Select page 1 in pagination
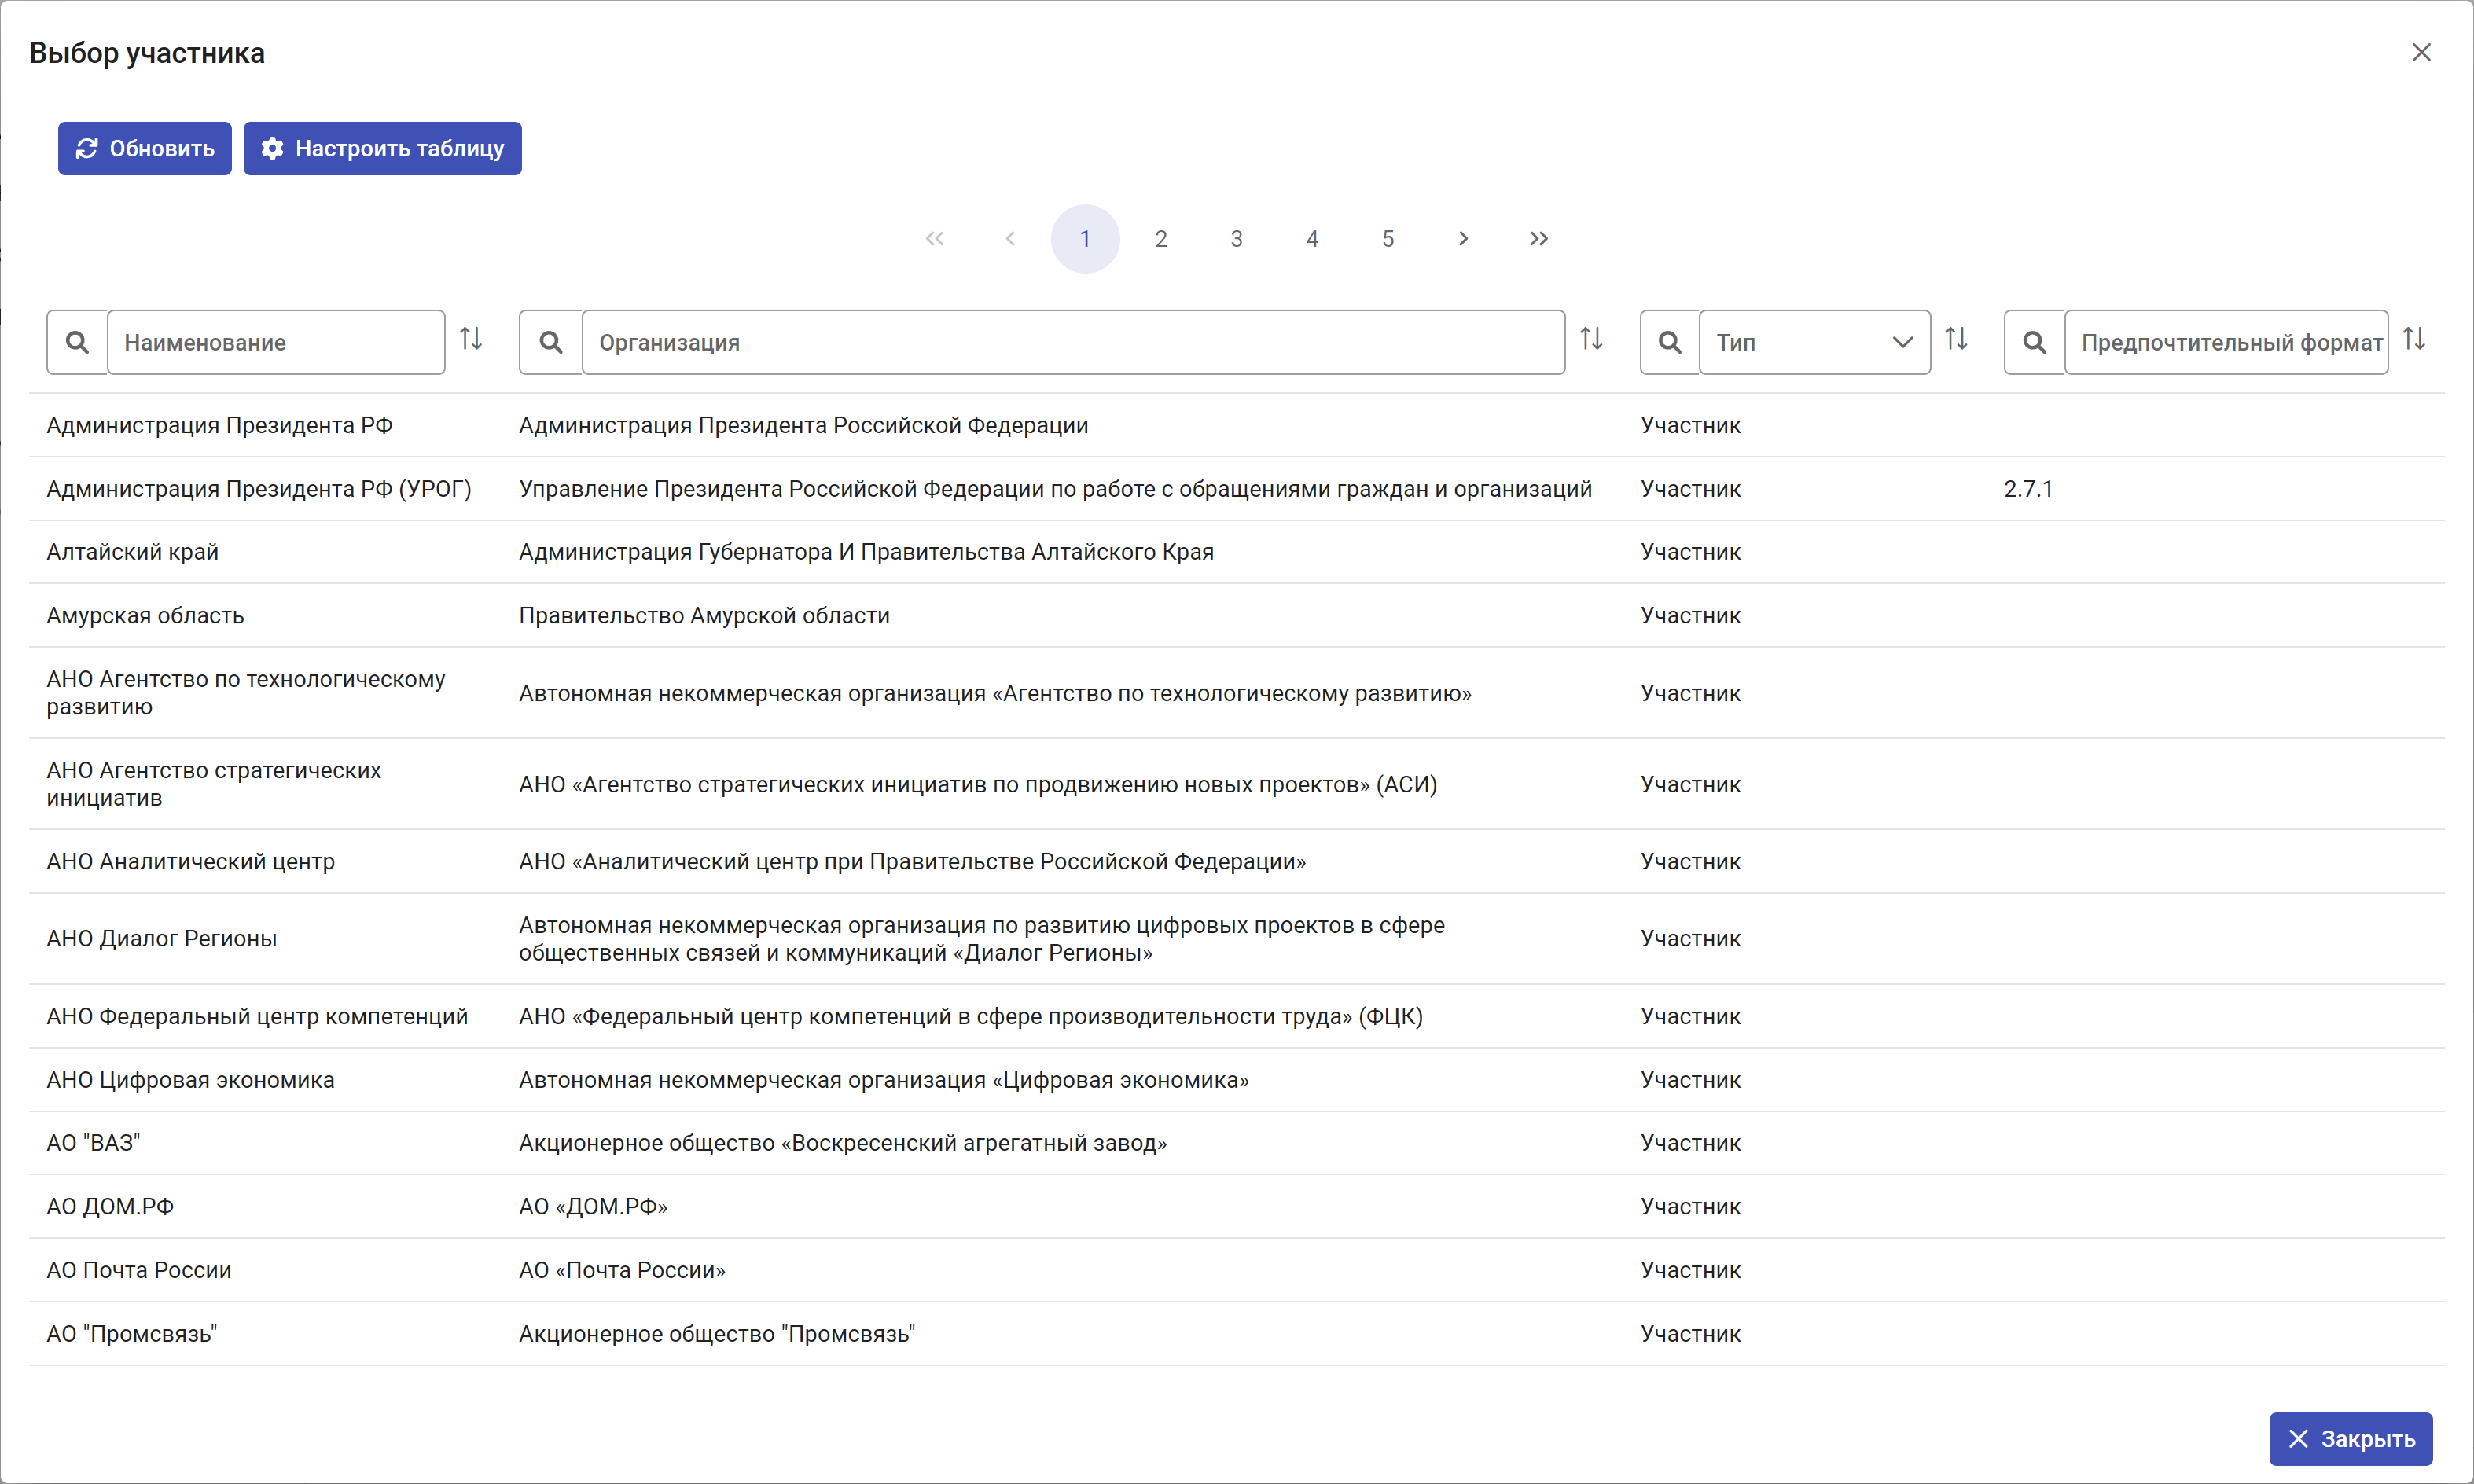This screenshot has height=1484, width=2474. click(x=1085, y=238)
